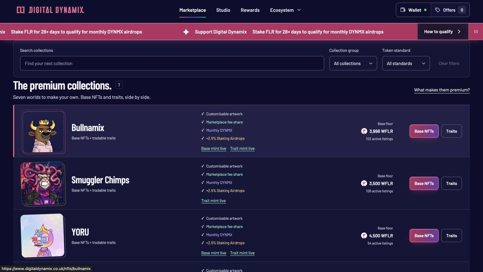Screen dimensions: 483x272
Task: Click Traits button for Bullnamix
Action: (x=452, y=131)
